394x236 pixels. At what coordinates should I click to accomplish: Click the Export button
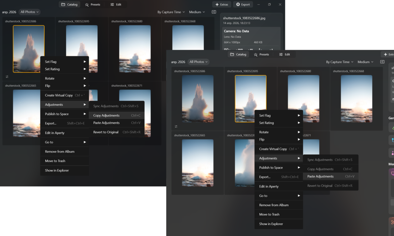(x=242, y=4)
